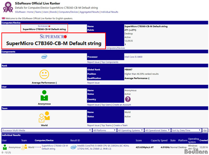
Task: Open the Individual Results navigation link
Action: 109,12
